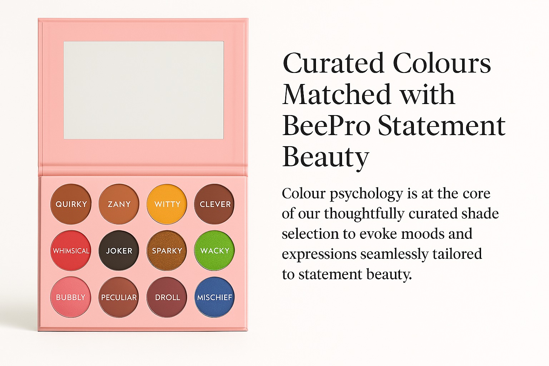
Task: Pick the ZANY eyeshadow pan
Action: click(119, 204)
